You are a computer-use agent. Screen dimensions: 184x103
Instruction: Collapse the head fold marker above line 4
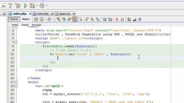tap(16, 27)
